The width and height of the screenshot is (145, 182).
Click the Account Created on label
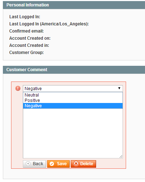(x=30, y=38)
